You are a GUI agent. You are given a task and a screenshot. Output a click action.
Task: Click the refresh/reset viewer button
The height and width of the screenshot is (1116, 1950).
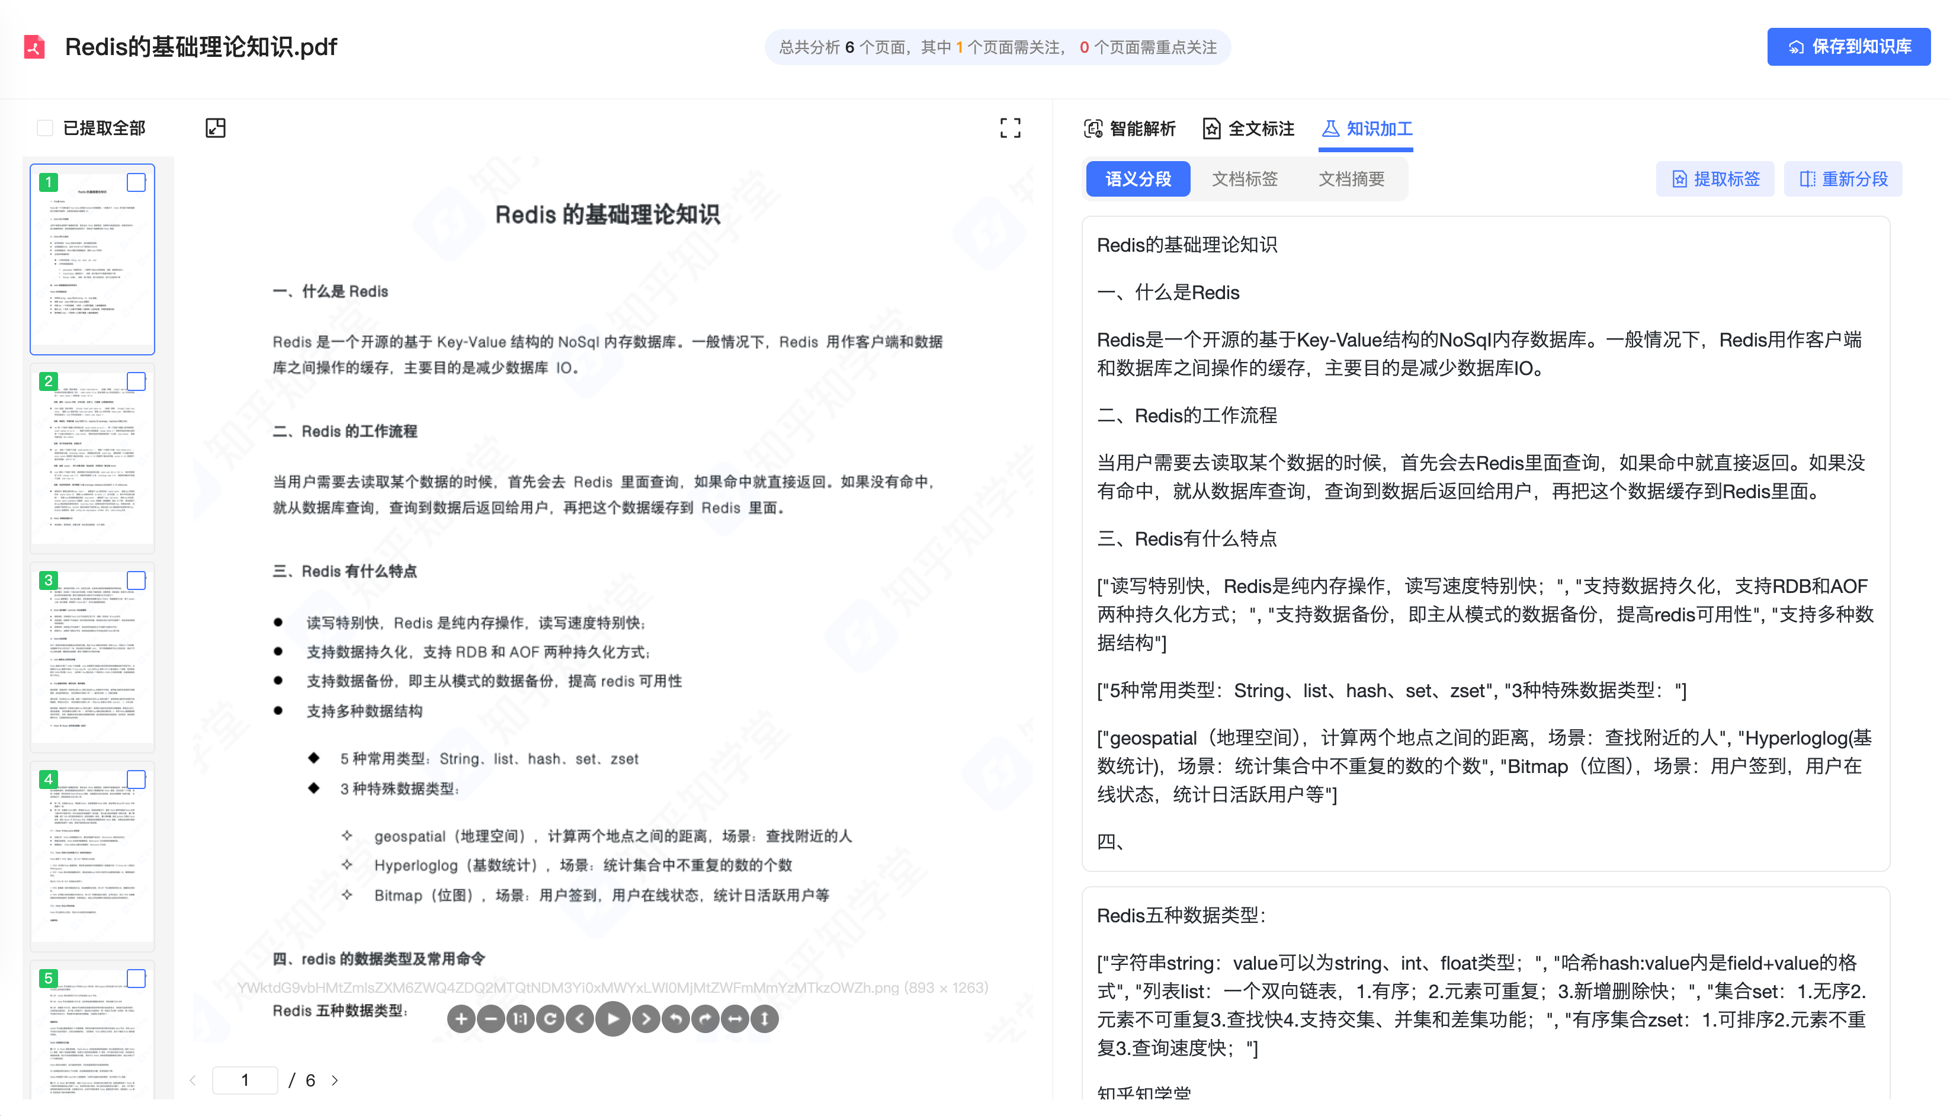(x=550, y=1019)
